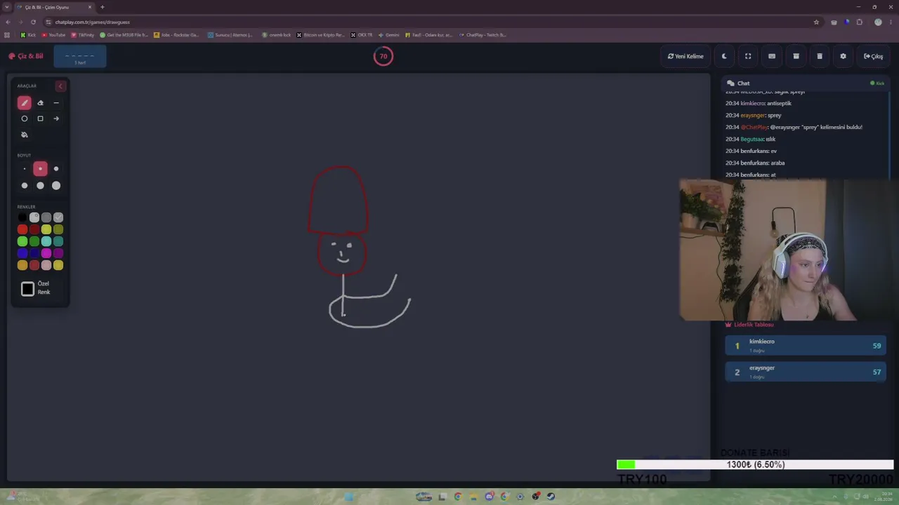The width and height of the screenshot is (899, 505).
Task: Toggle fullscreen mode in the top bar
Action: pos(748,56)
